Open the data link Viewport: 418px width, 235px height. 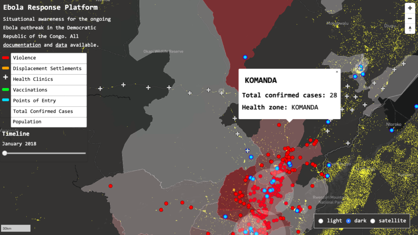61,45
